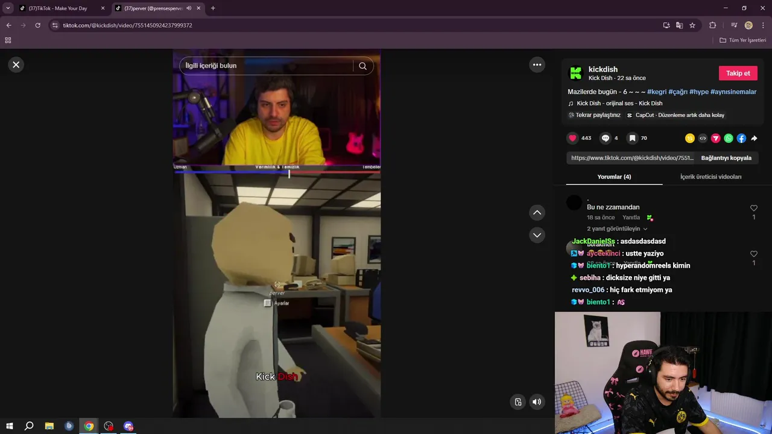This screenshot has height=434, width=772.
Task: Open Windows taskbar search
Action: [29, 426]
